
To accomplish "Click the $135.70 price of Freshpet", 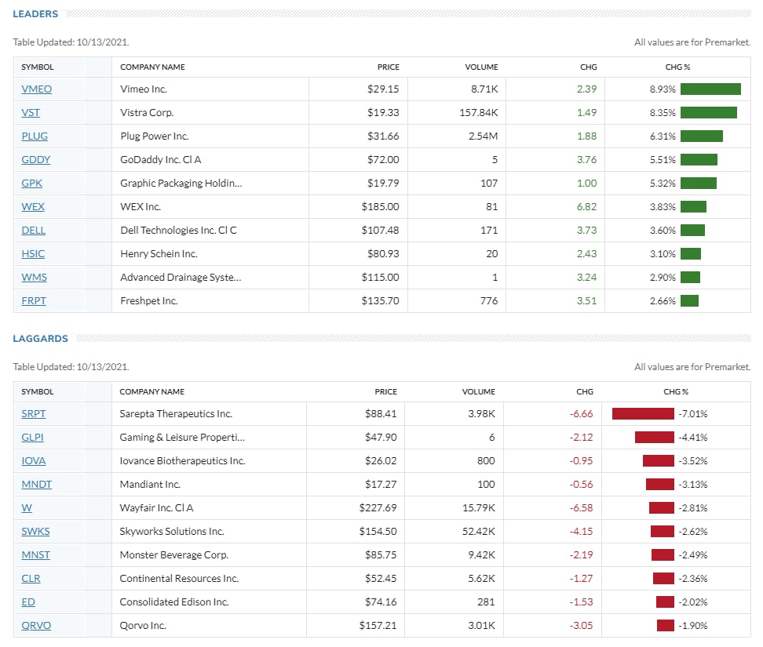I will tap(380, 301).
